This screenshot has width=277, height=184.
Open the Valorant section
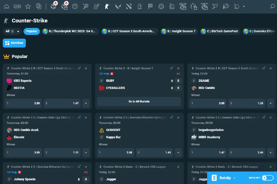118,6
